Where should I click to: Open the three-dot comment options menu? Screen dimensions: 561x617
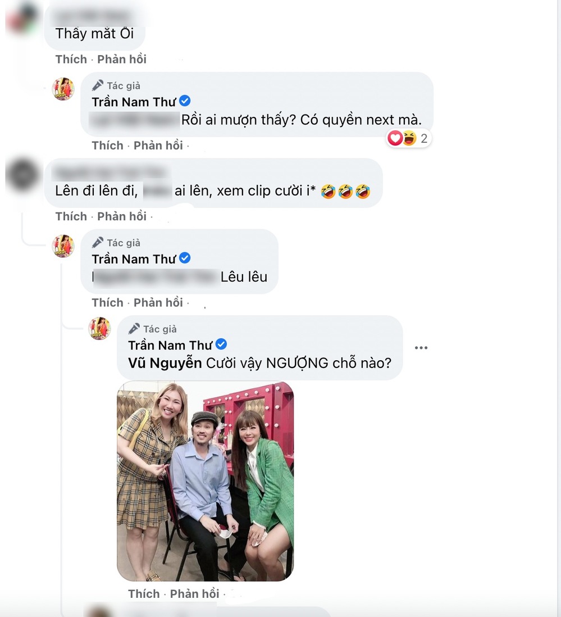click(x=421, y=348)
